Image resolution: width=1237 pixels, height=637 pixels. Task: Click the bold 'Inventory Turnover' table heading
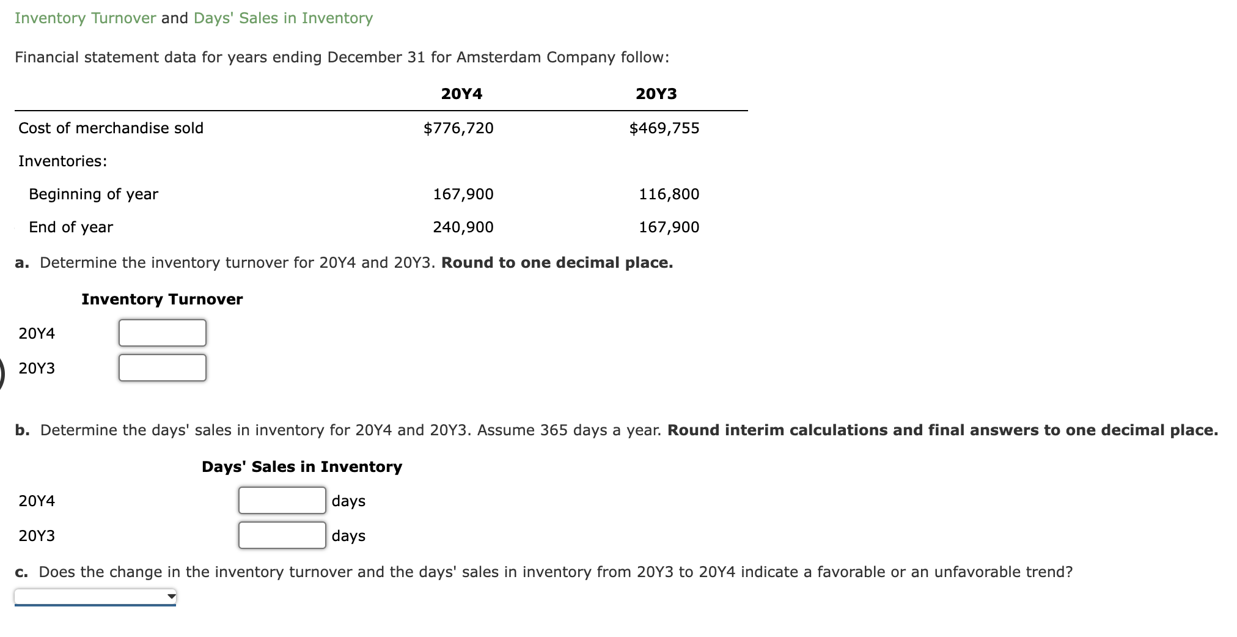pos(161,299)
